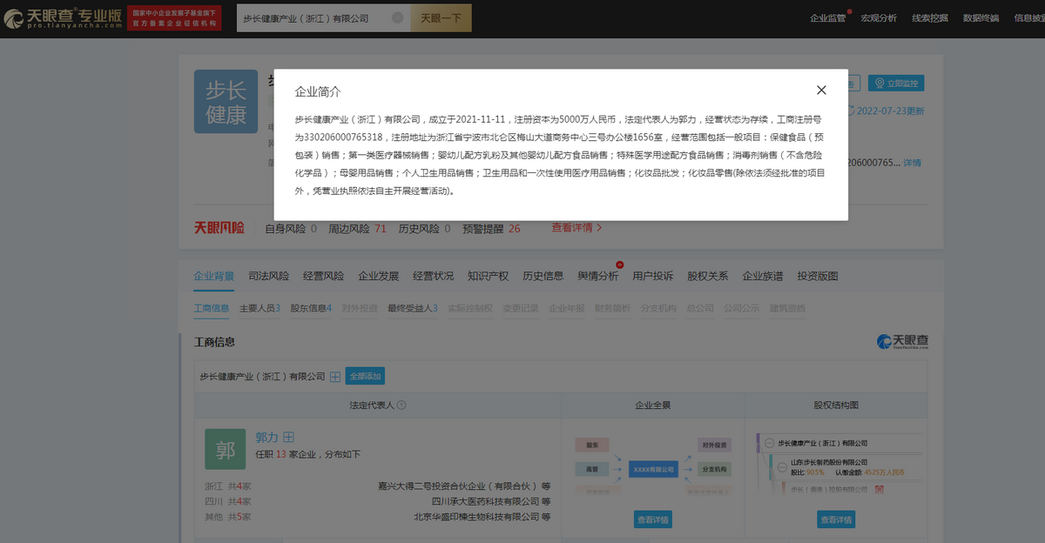Click 查看详情 under 股权结构图
Screen dimensions: 1045x543
coord(836,520)
